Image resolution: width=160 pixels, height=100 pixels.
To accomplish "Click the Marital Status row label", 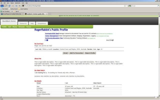I will point(41,92).
